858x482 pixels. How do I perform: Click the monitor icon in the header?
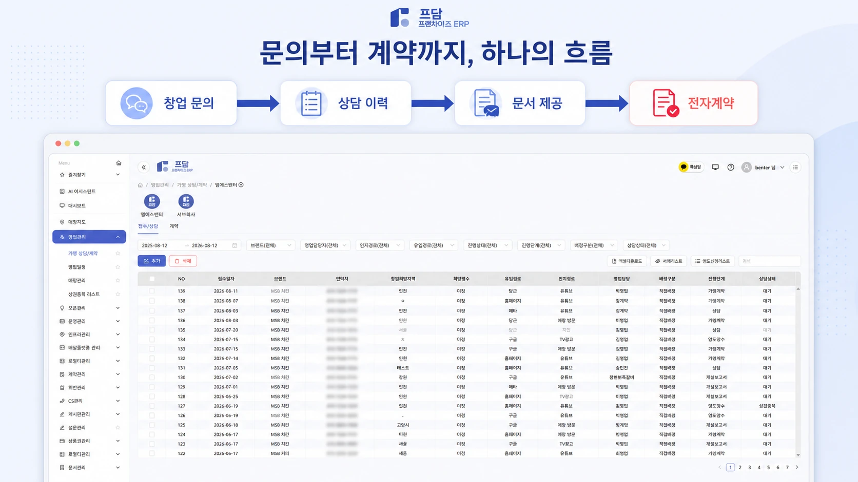point(715,167)
